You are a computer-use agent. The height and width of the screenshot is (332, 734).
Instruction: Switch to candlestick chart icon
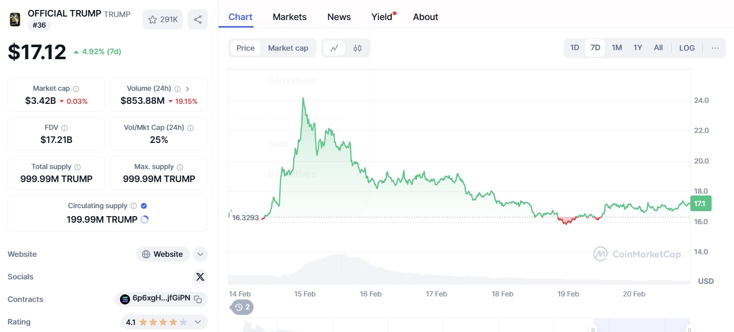(x=357, y=48)
